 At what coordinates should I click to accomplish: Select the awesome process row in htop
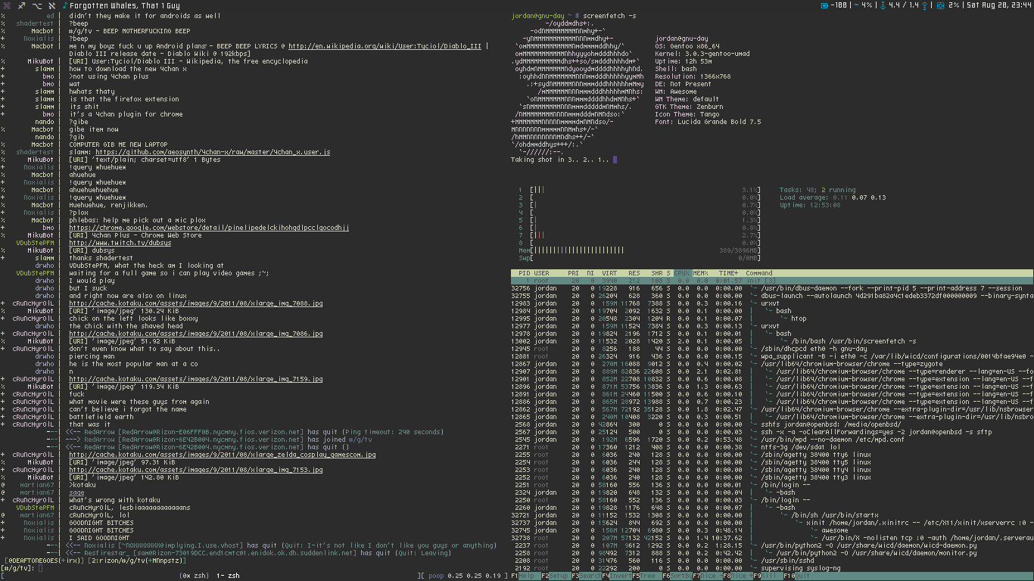click(x=772, y=530)
